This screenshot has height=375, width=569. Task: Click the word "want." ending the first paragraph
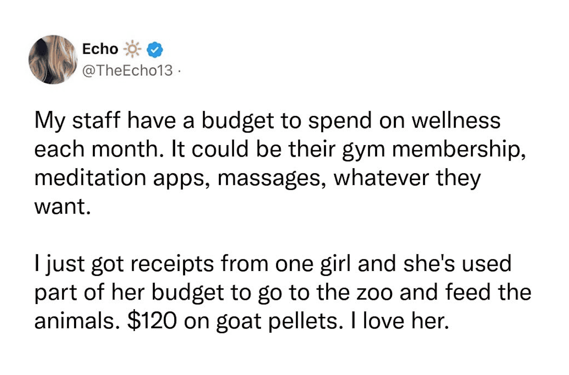coord(63,207)
